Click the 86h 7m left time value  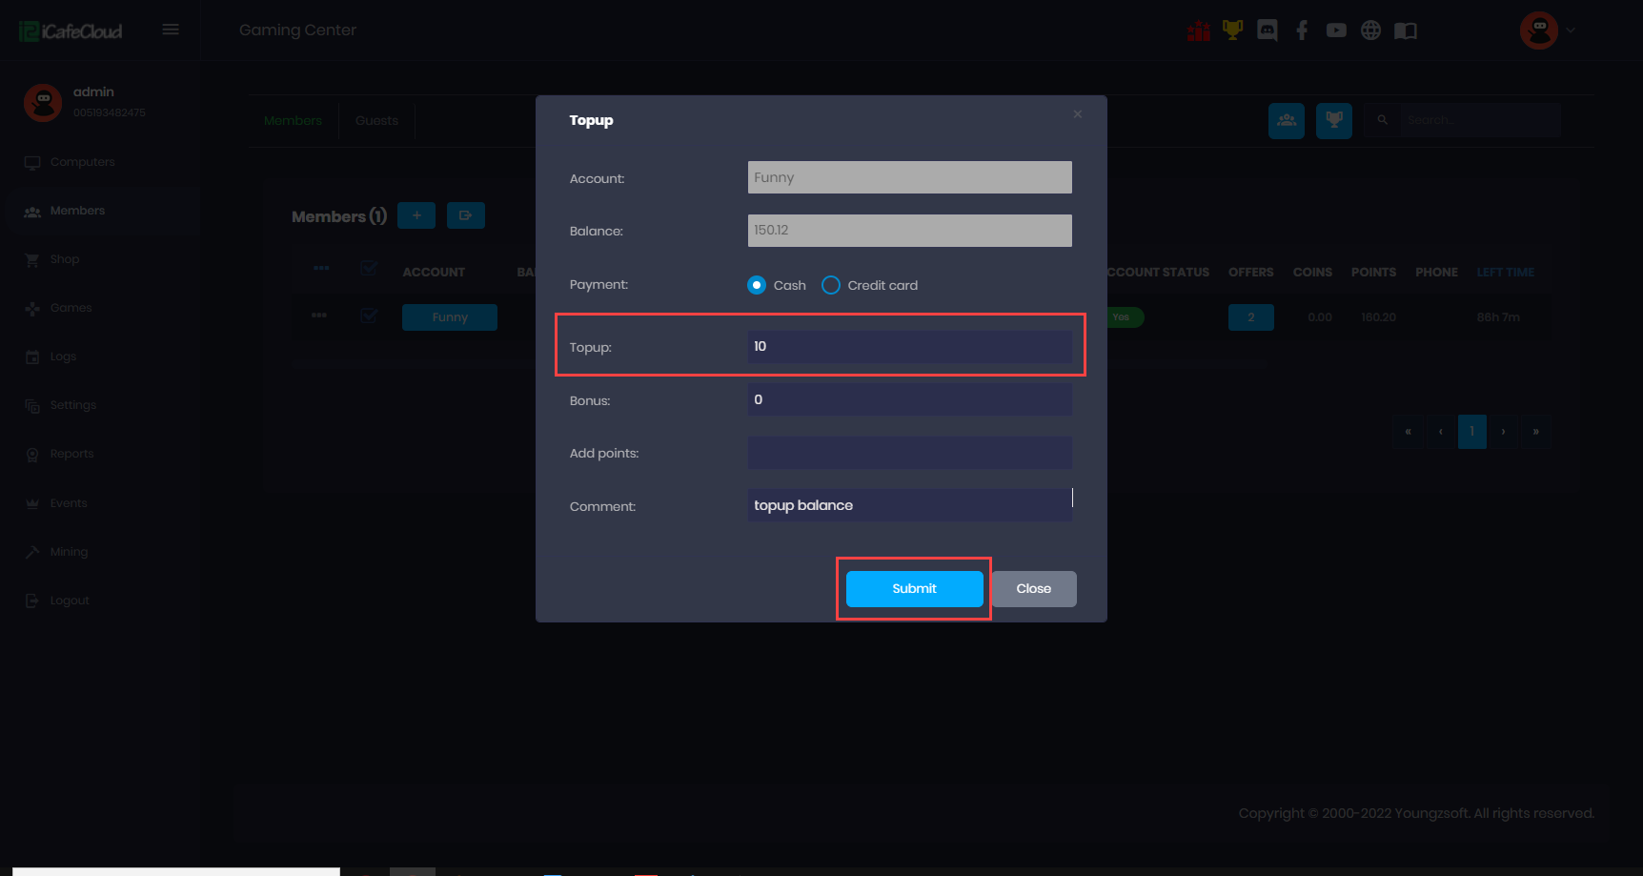pyautogui.click(x=1498, y=317)
